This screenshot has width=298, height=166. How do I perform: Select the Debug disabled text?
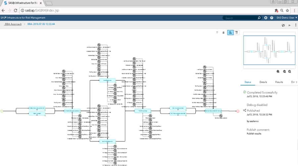tap(257, 105)
